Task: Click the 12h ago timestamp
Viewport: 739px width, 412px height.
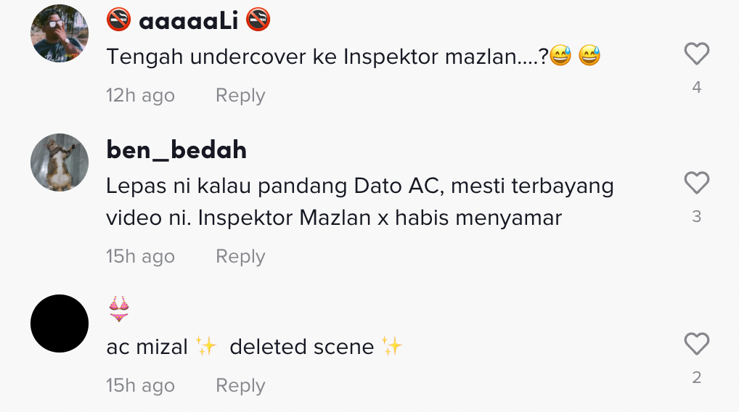Action: click(140, 96)
